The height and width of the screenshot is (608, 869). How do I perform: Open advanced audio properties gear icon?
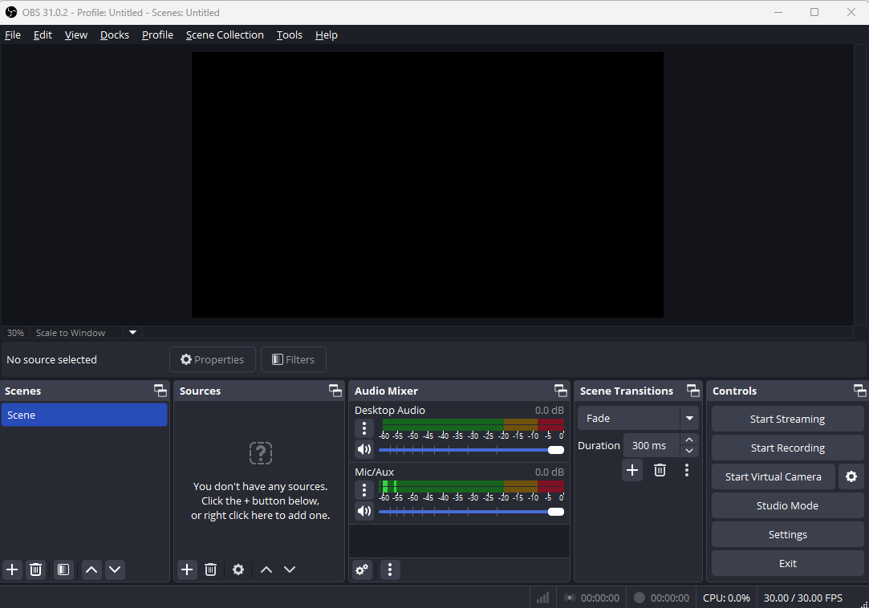(361, 569)
